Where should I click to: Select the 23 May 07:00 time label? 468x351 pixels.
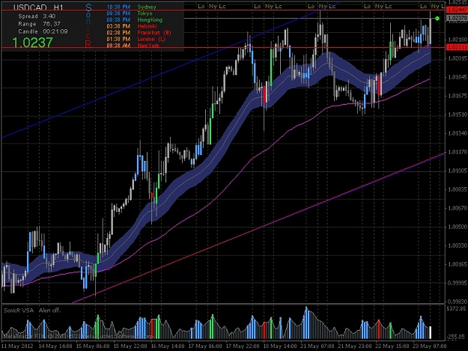click(430, 347)
